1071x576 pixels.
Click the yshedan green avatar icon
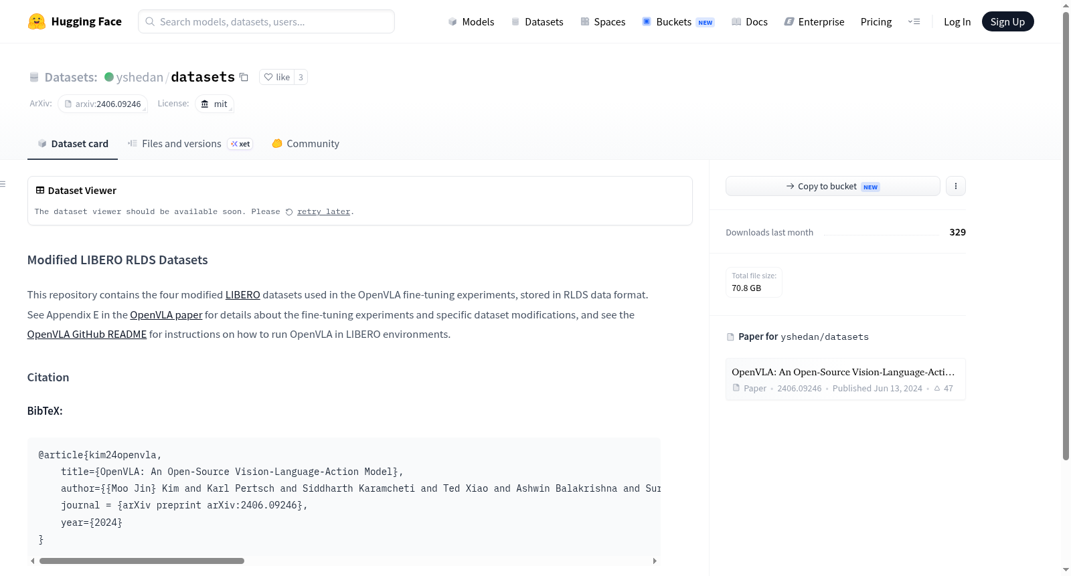109,77
